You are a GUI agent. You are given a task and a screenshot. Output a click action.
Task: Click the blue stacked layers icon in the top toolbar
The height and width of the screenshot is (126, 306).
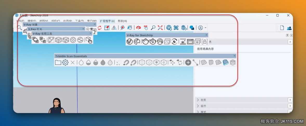[184, 28]
